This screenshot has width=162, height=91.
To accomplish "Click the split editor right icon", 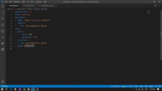I will coord(155,6).
